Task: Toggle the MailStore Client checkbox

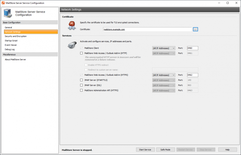Action: [81, 48]
